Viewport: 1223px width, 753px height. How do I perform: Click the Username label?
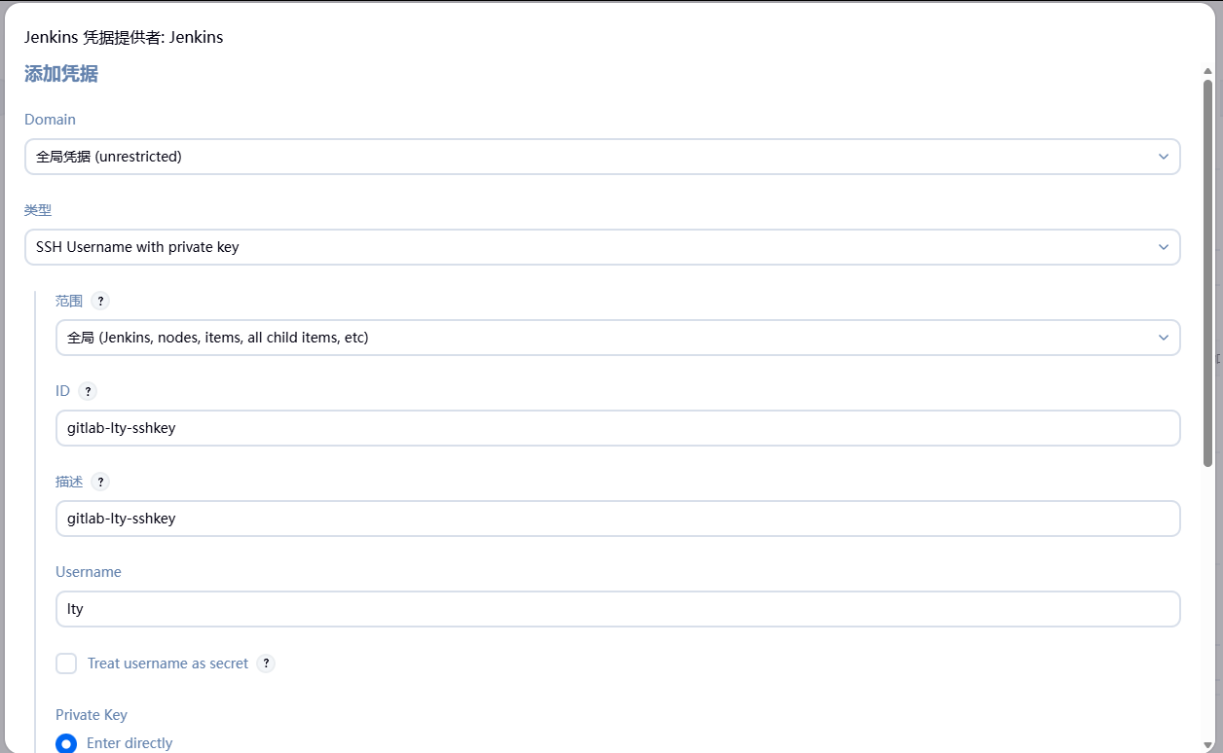tap(89, 572)
